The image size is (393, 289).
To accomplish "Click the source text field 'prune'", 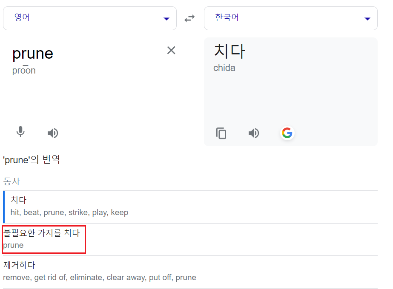I will 33,53.
